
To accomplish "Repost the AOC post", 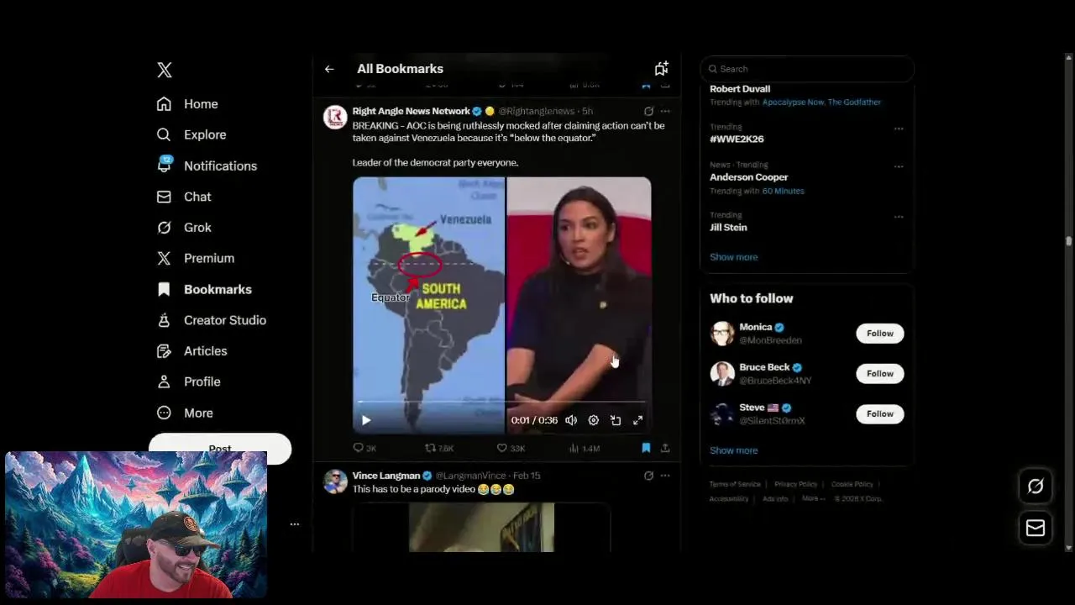I will (x=439, y=449).
